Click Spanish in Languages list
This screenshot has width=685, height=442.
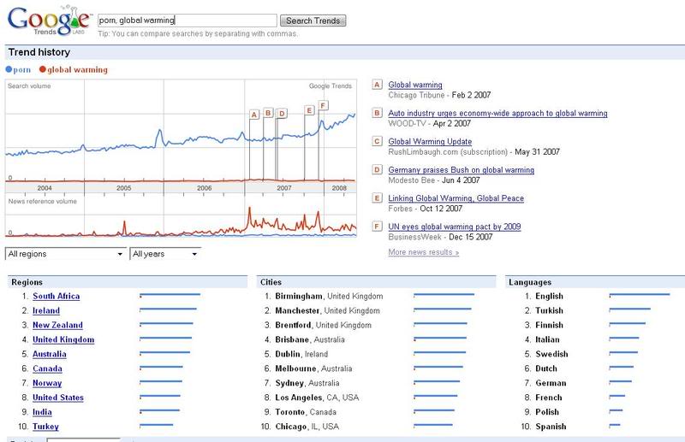551,427
